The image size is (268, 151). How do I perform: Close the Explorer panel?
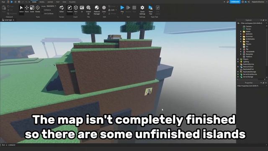tap(266, 20)
